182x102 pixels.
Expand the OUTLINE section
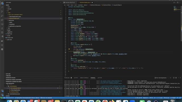[8, 74]
